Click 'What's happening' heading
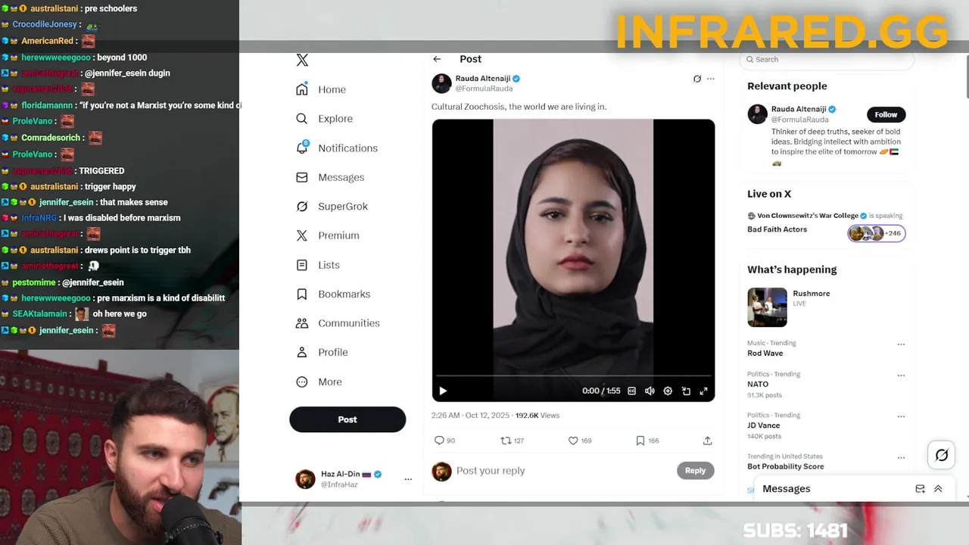The height and width of the screenshot is (545, 969). click(x=792, y=269)
